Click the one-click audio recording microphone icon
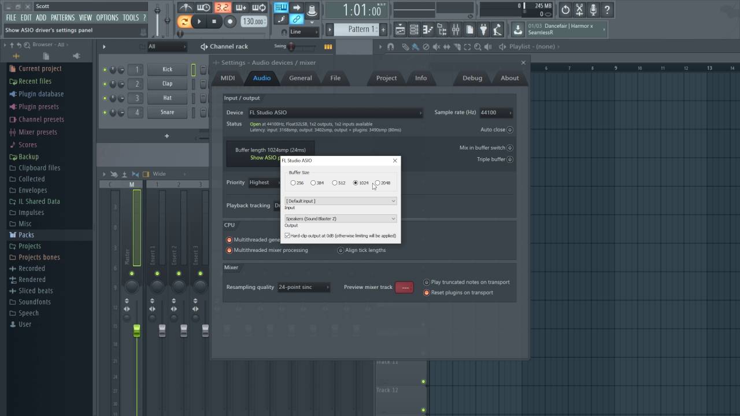 point(593,10)
